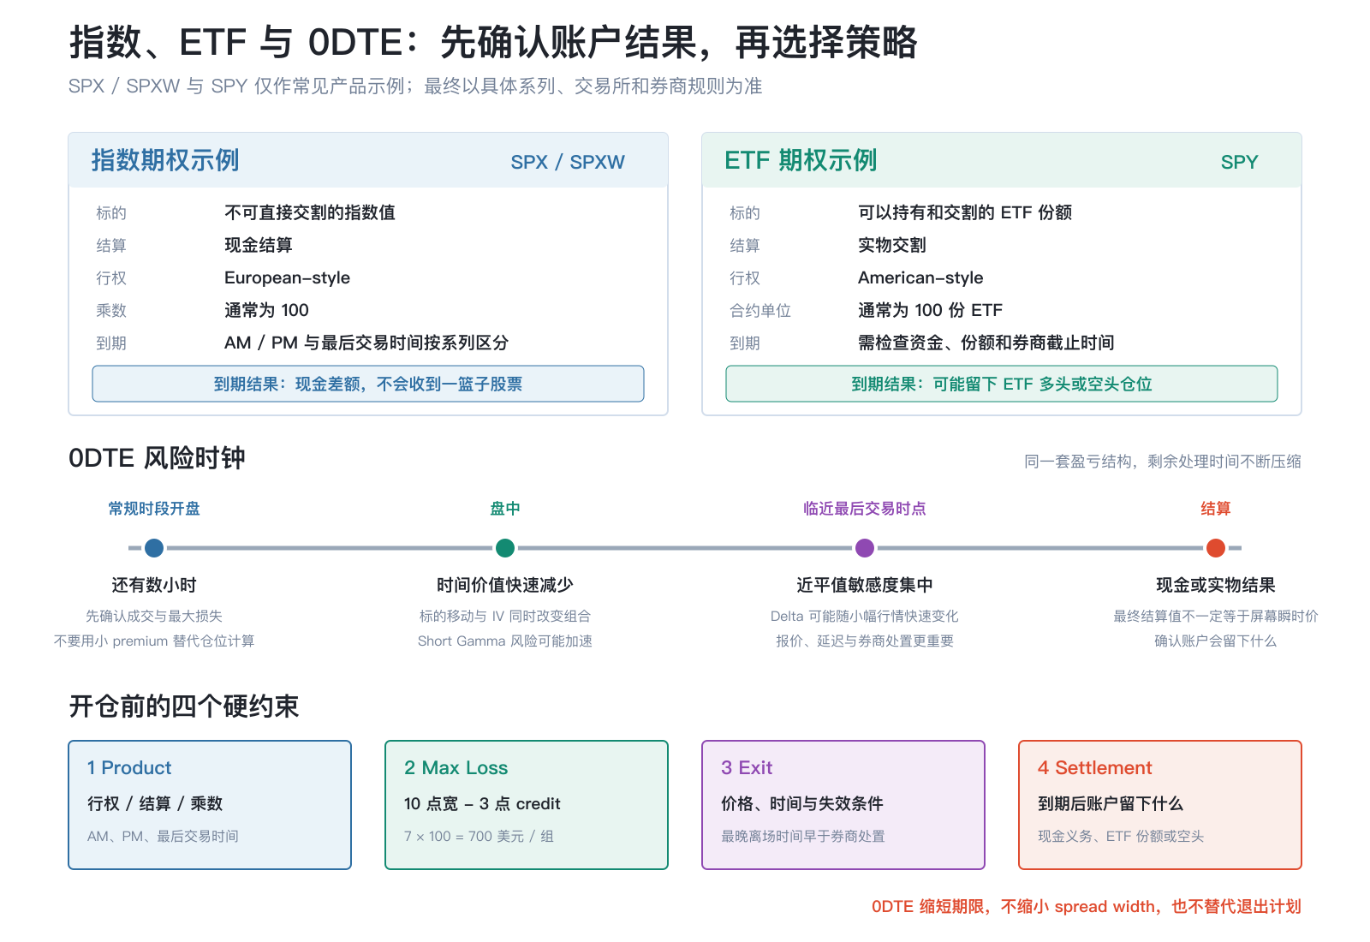Viewport: 1370px width, 942px height.
Task: Click the 实物交割 value
Action: (892, 245)
